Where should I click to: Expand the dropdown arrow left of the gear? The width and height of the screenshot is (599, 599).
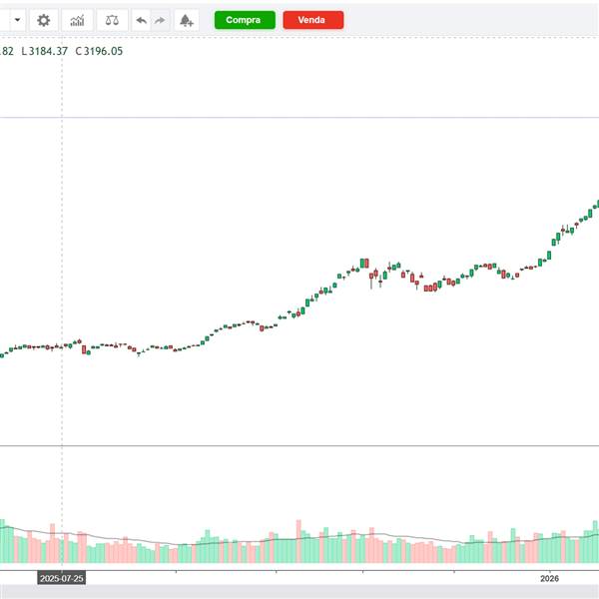(18, 20)
